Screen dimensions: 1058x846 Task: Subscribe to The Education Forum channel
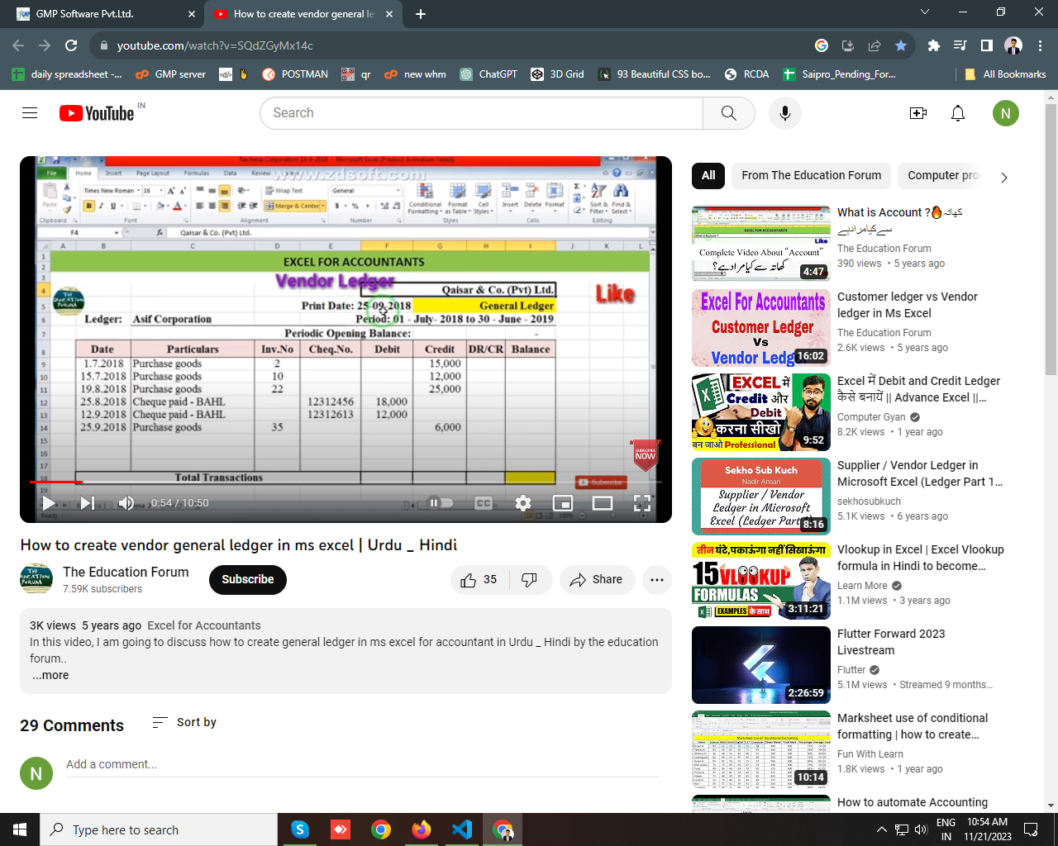247,580
